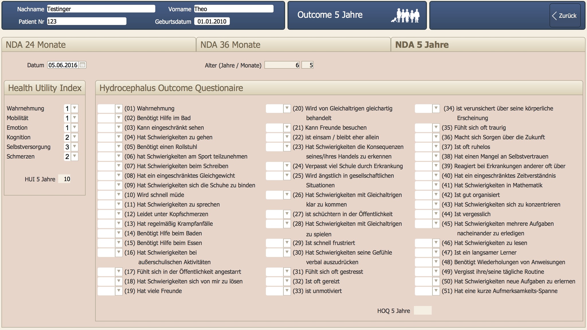Open dropdown for (35) Fühlt sich oft traurig
The image size is (587, 330).
[x=436, y=127]
